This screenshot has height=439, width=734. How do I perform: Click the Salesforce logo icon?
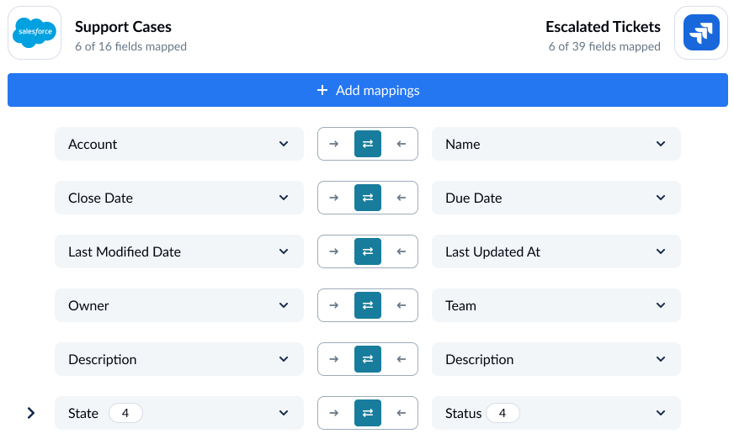[x=35, y=33]
